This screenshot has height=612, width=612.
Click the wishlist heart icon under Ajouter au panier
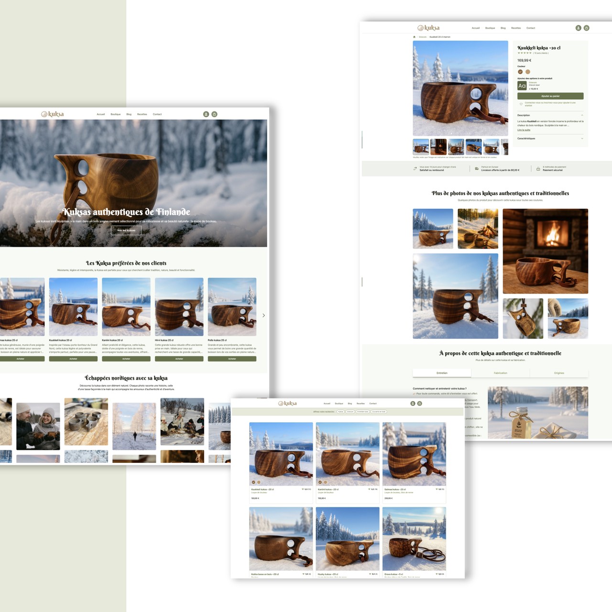(x=521, y=104)
